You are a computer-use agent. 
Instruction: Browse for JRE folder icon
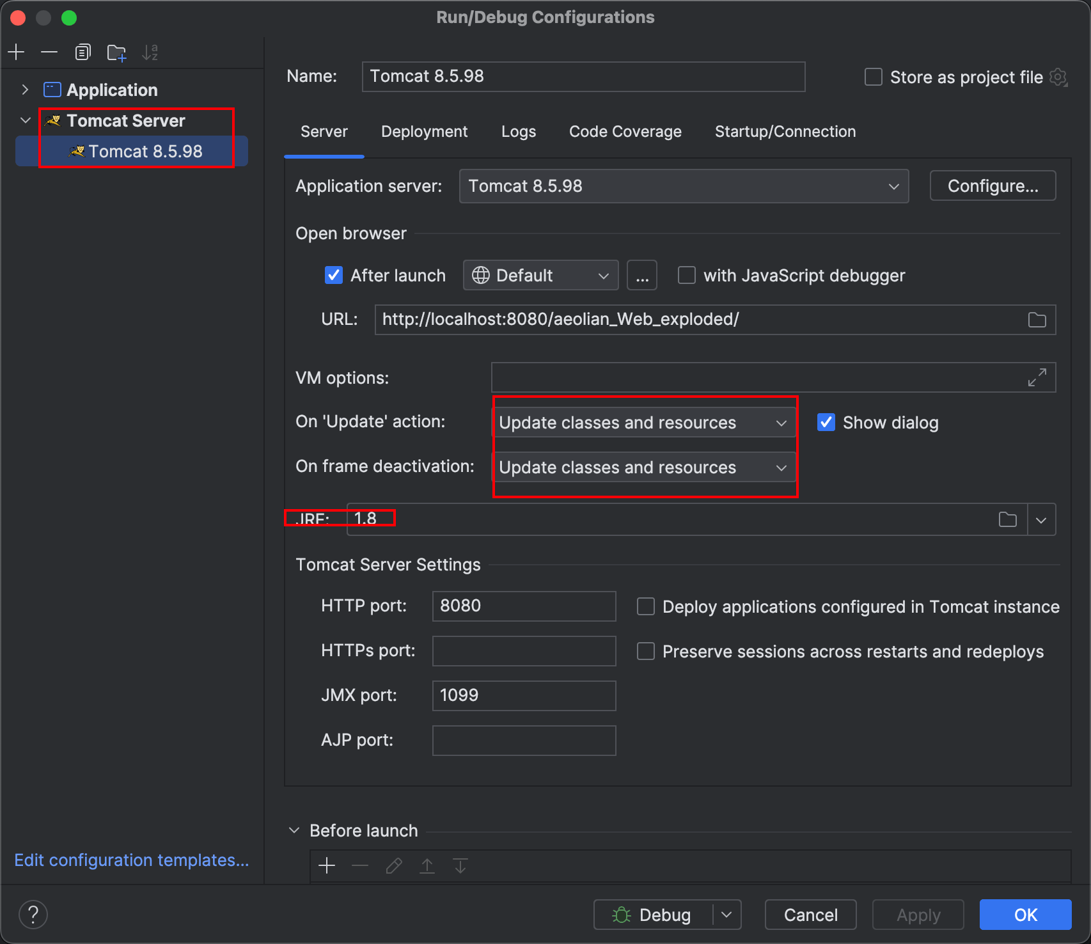point(1007,519)
